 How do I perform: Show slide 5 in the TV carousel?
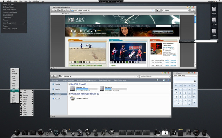tap(127, 62)
